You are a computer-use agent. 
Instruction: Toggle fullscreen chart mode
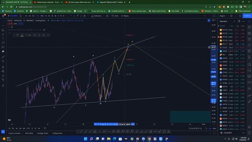[x=236, y=16]
